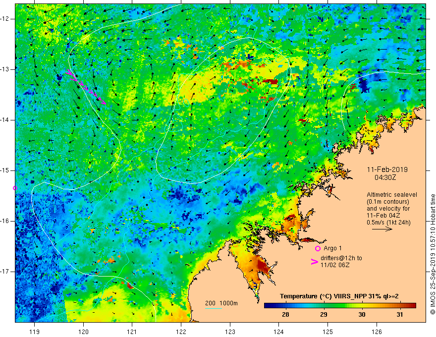
Task: Click the latitude label -14
Action: pos(5,120)
